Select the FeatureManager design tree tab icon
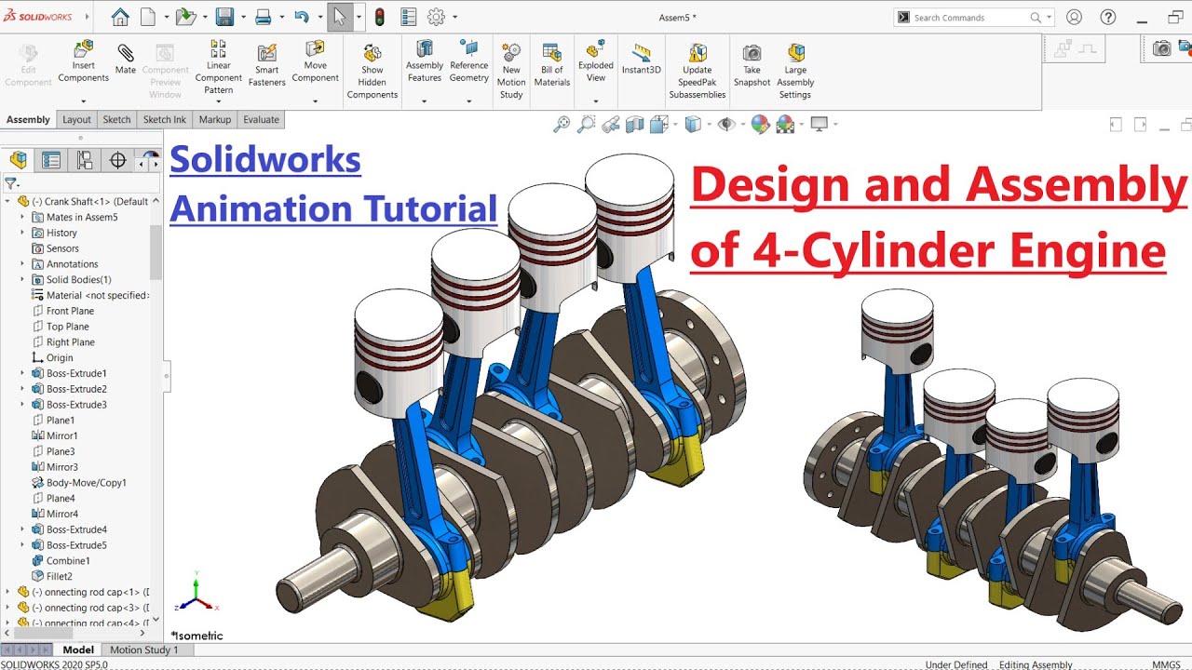 pos(18,160)
